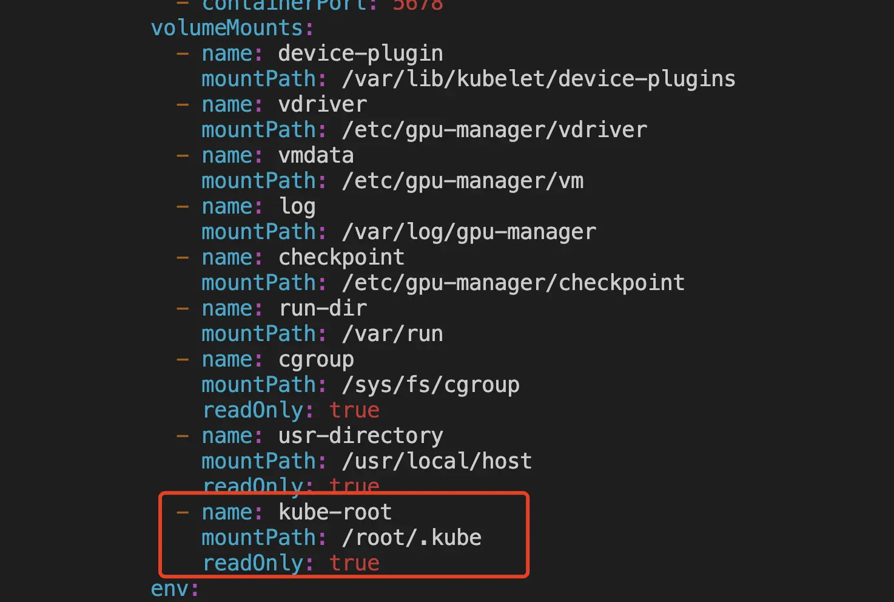
Task: Click the /root/.kube mount path
Action: 412,538
